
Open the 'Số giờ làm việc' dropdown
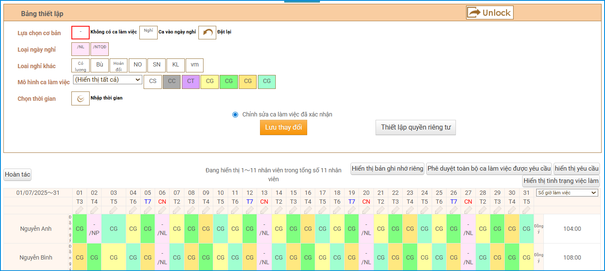tap(566, 193)
